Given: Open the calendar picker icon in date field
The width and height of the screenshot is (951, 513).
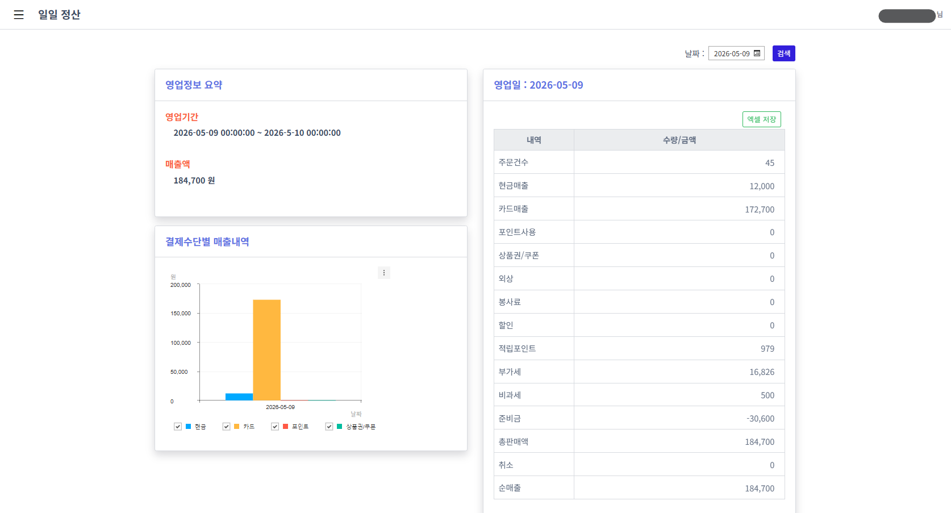Looking at the screenshot, I should 757,53.
